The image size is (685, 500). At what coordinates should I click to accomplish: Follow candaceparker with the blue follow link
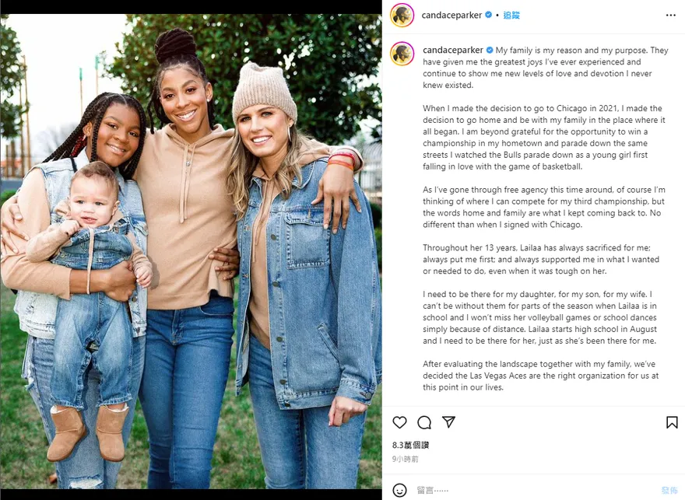click(511, 16)
